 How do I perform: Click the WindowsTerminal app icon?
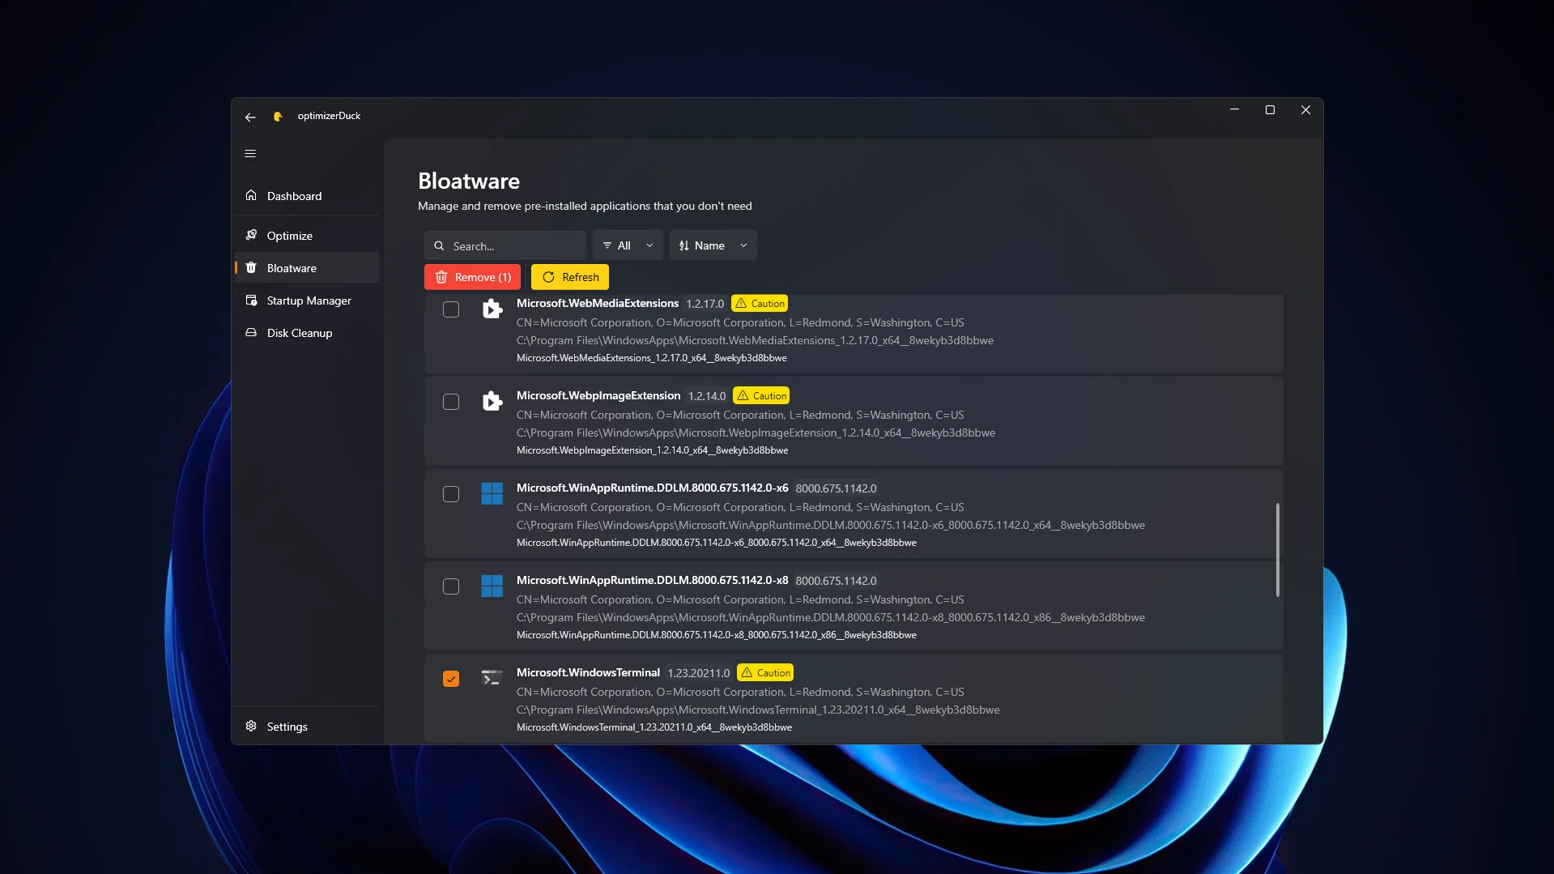click(x=492, y=678)
